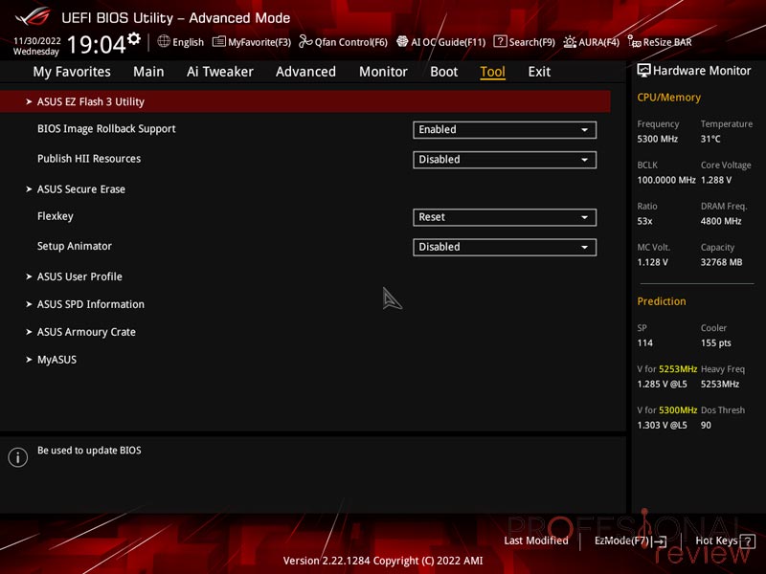The height and width of the screenshot is (574, 766).
Task: Click the 4800 MHz DRAM frequency value
Action: [x=721, y=221]
